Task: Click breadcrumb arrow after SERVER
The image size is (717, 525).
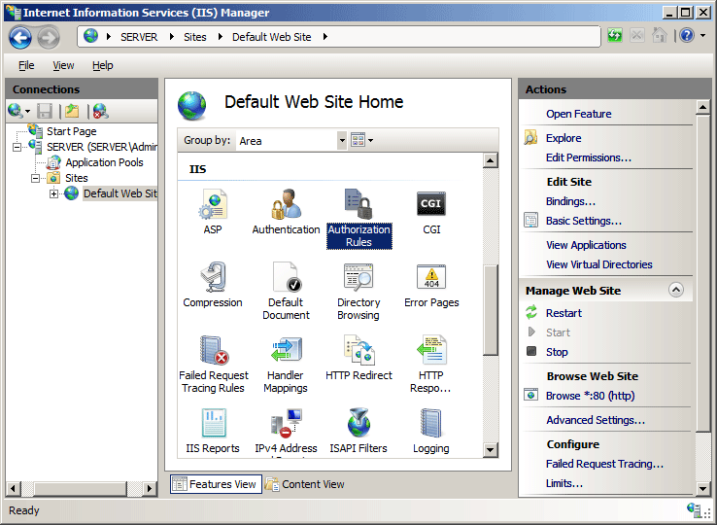Action: tap(171, 37)
